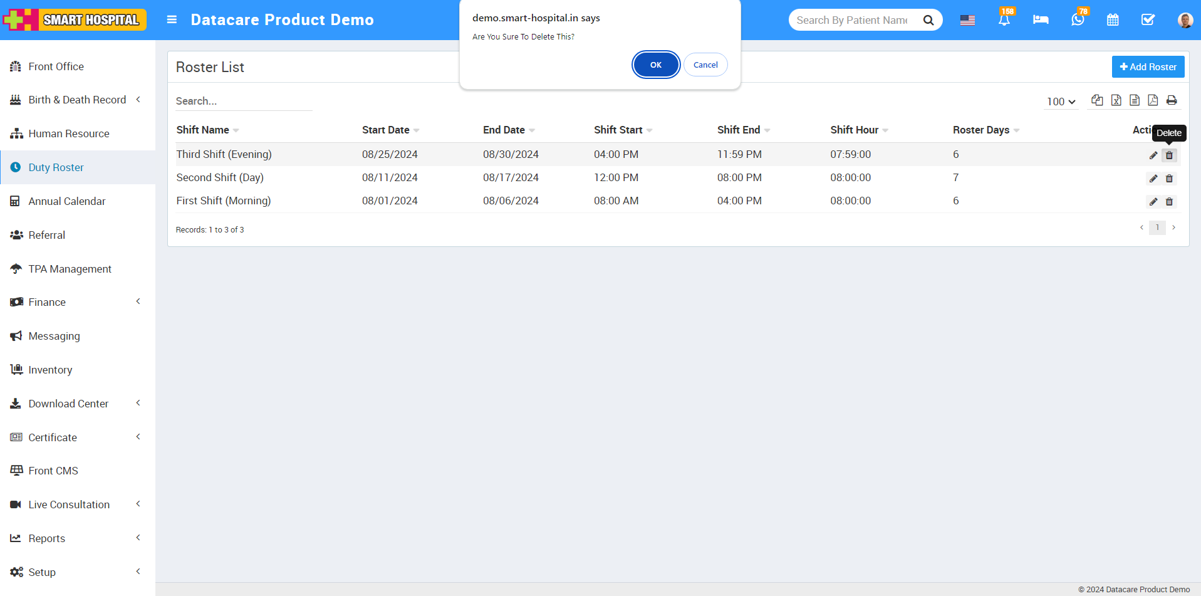This screenshot has width=1201, height=596.
Task: Export roster list as Excel
Action: (1116, 100)
